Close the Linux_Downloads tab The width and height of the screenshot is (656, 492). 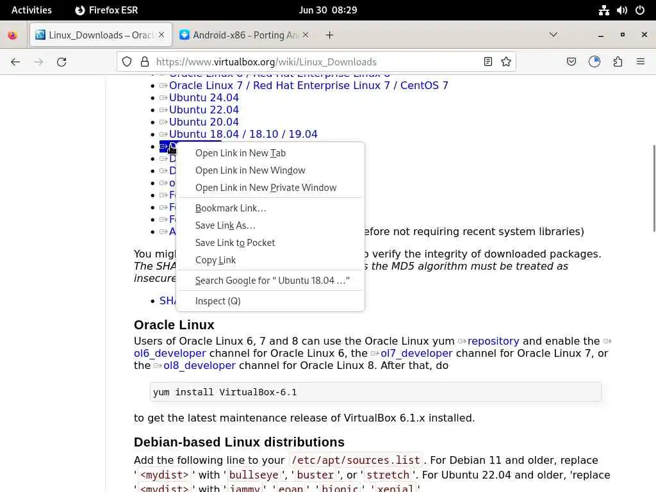(161, 35)
